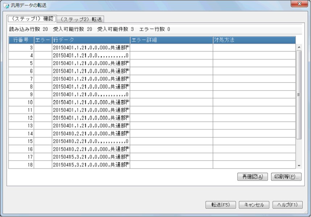Cancel with the キャンセル button
This screenshot has height=217, width=311.
coord(254,205)
